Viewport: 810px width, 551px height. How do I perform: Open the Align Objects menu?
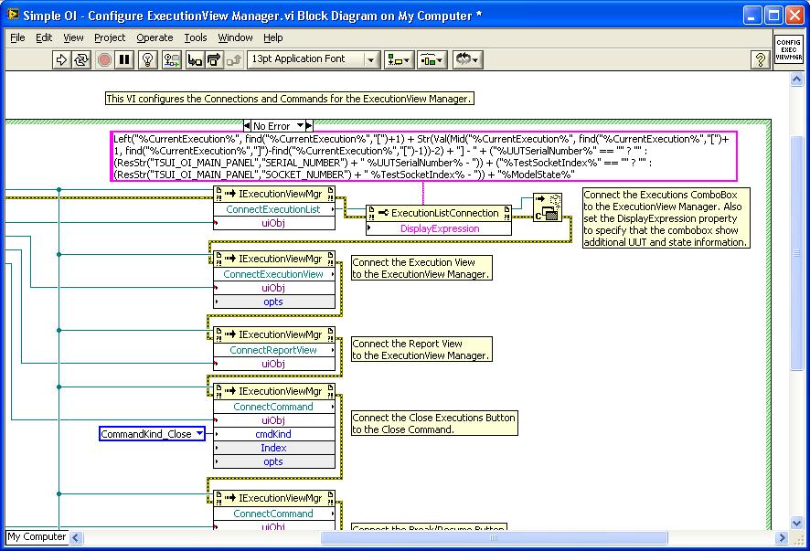click(399, 60)
